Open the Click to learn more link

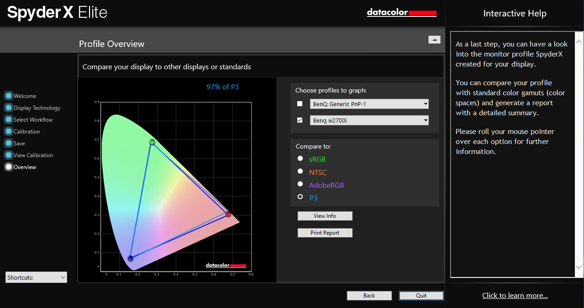coord(515,296)
